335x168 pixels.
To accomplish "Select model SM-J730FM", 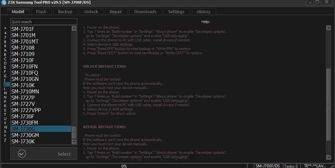I will point(41,123).
